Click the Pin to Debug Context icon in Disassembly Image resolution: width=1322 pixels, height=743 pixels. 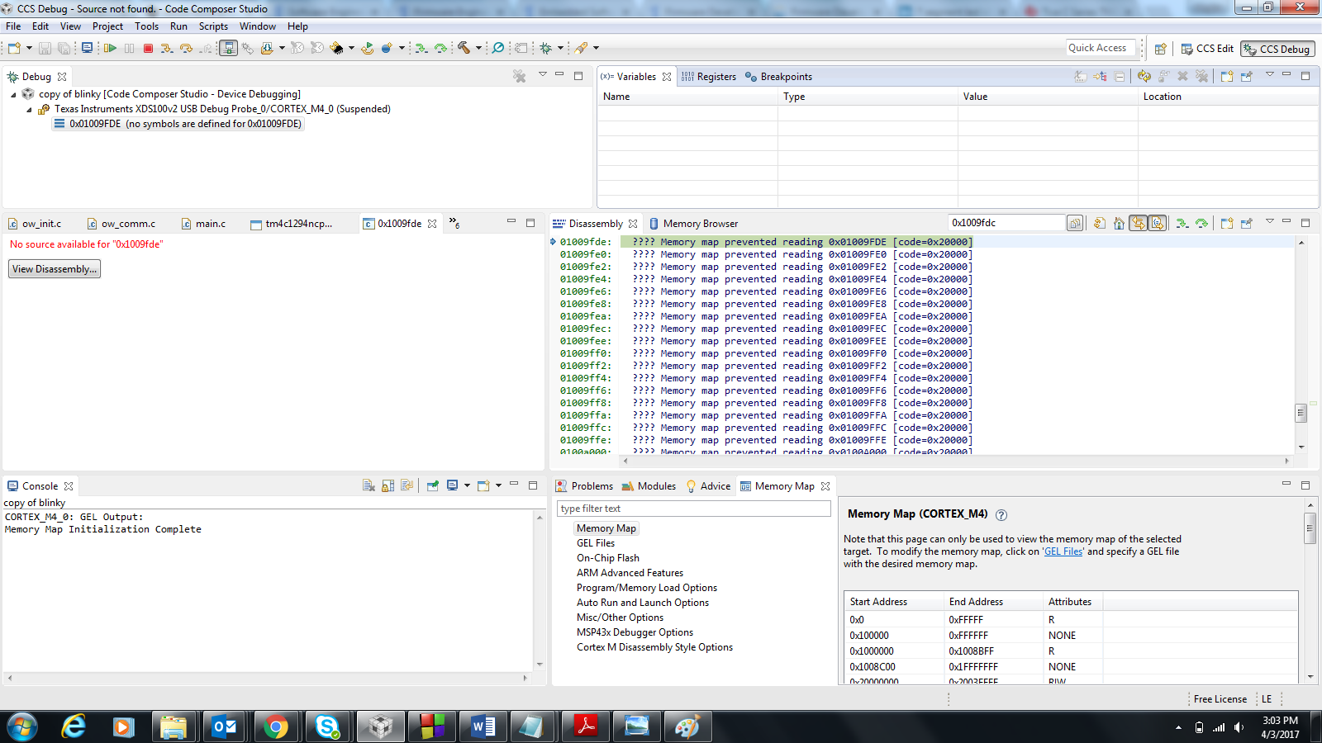[x=1247, y=223]
